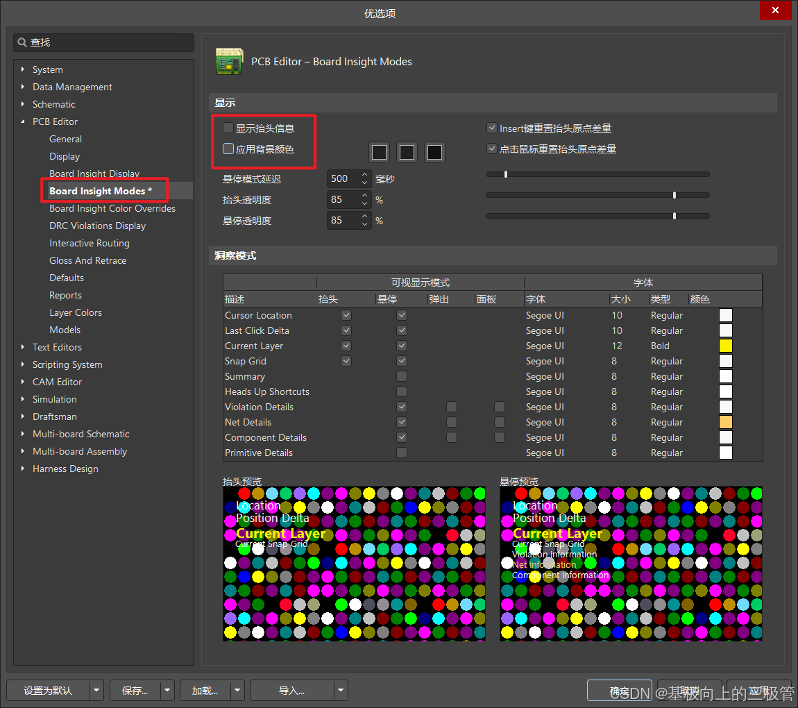Click size 12 in Current Layer row

[x=617, y=346]
